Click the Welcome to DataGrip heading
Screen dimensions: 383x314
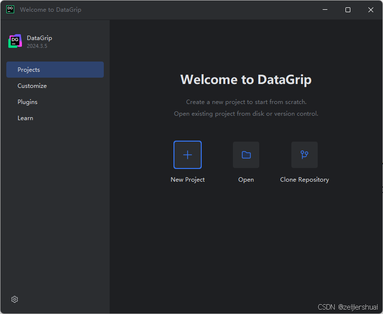pyautogui.click(x=246, y=80)
